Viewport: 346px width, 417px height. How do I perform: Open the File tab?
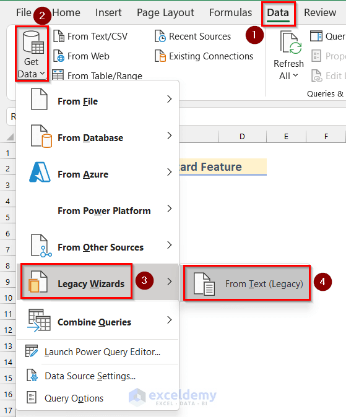coord(24,12)
